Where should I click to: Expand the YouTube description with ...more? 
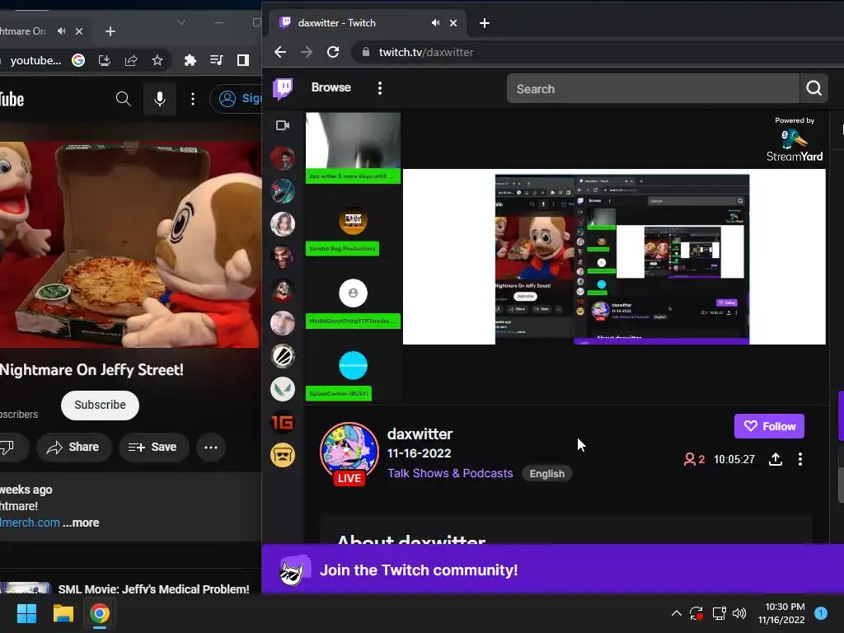[82, 523]
